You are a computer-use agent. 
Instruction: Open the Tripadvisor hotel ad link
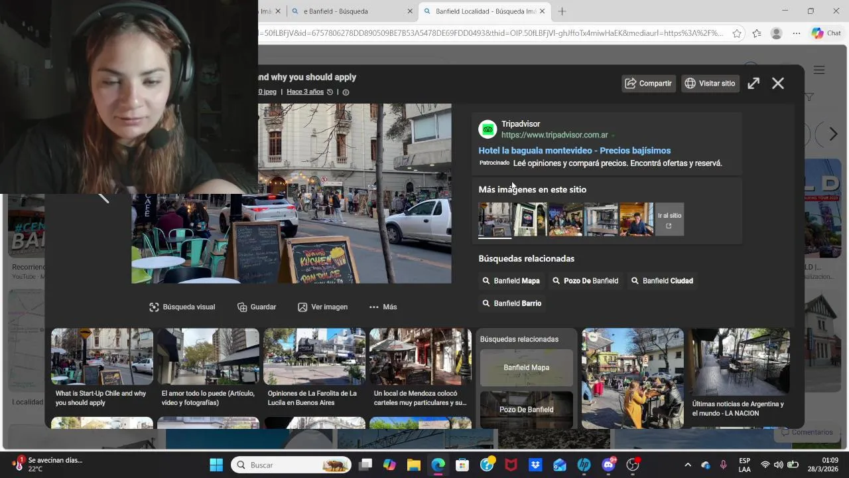(x=574, y=151)
